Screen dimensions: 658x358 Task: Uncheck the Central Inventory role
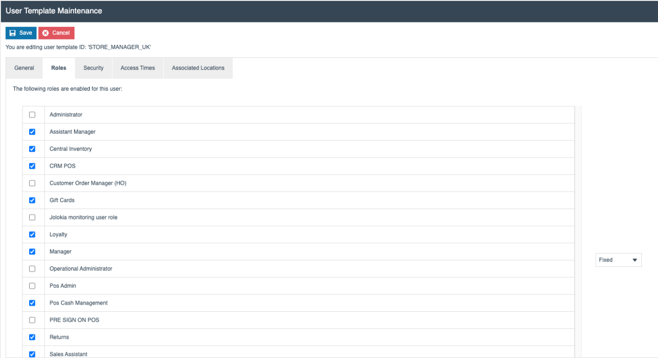pyautogui.click(x=32, y=148)
